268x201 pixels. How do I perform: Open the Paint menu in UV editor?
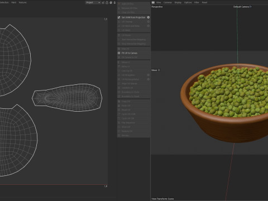[x=14, y=3]
